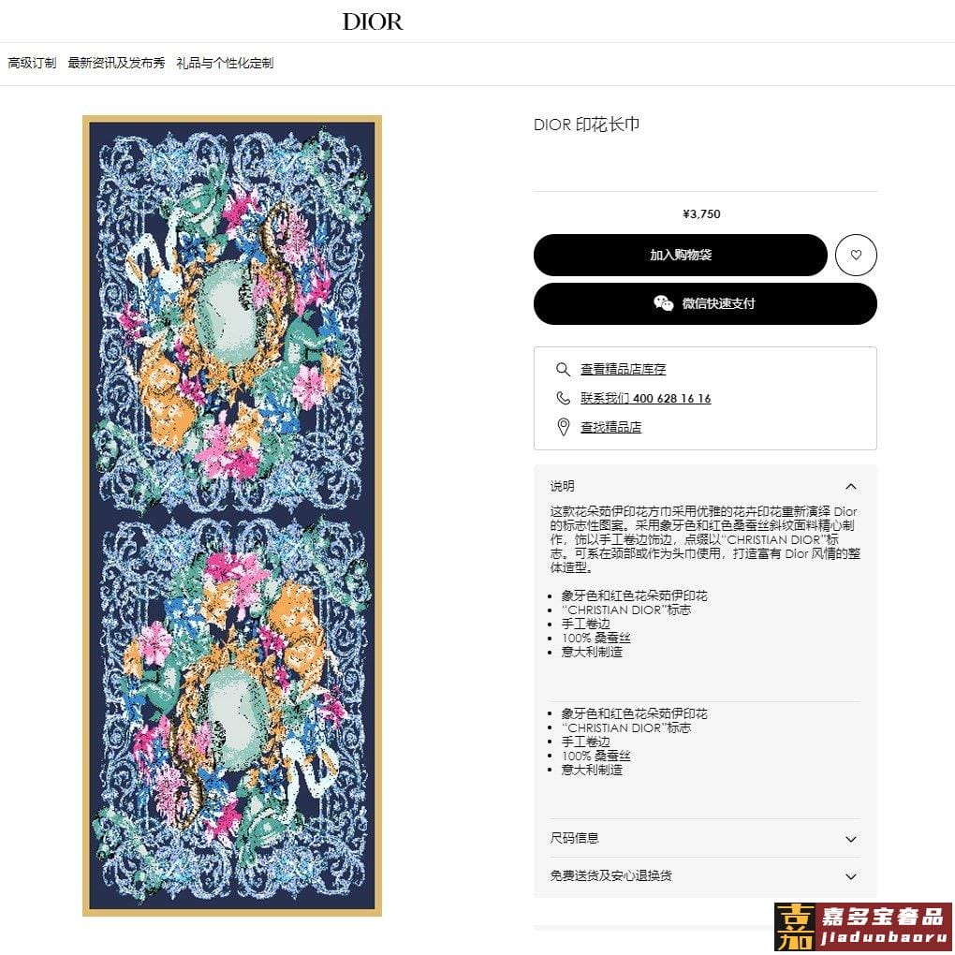Screen dimensions: 955x955
Task: Open 最新资讯及发布秀 menu item
Action: (x=116, y=63)
